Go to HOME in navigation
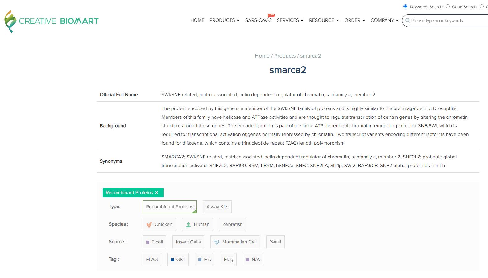The width and height of the screenshot is (488, 278). coord(197,20)
